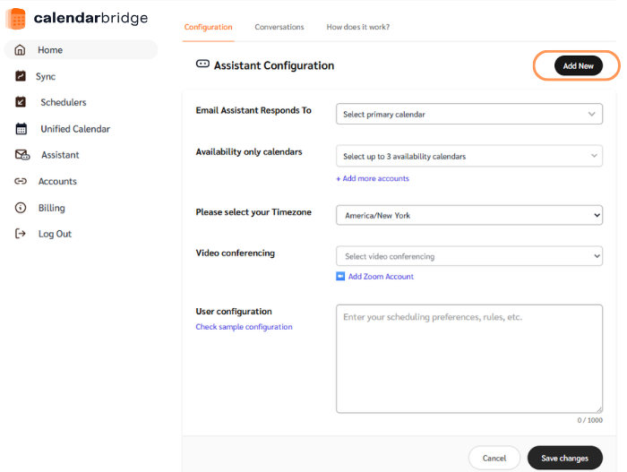
Task: Click the Cancel button
Action: [x=494, y=458]
